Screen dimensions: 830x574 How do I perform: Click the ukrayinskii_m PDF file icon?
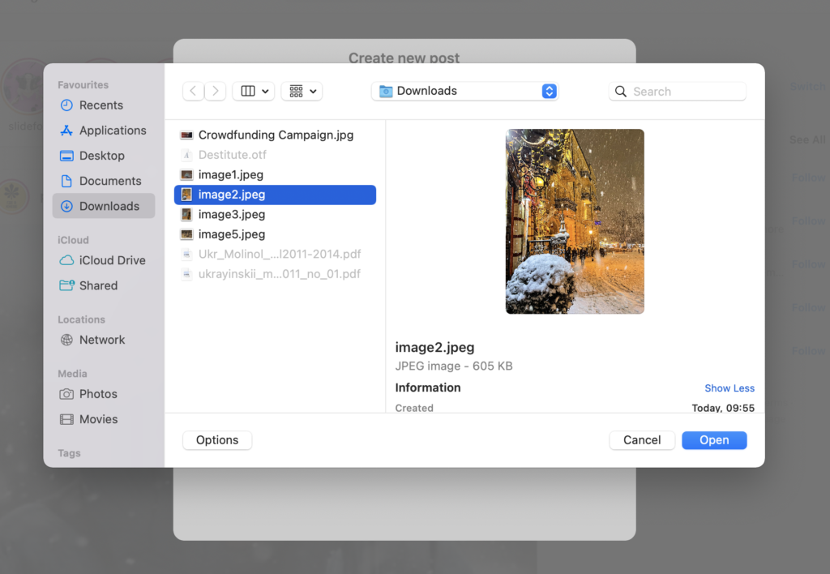click(x=186, y=274)
